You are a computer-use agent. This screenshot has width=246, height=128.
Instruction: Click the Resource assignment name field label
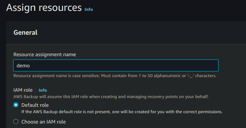[45, 55]
